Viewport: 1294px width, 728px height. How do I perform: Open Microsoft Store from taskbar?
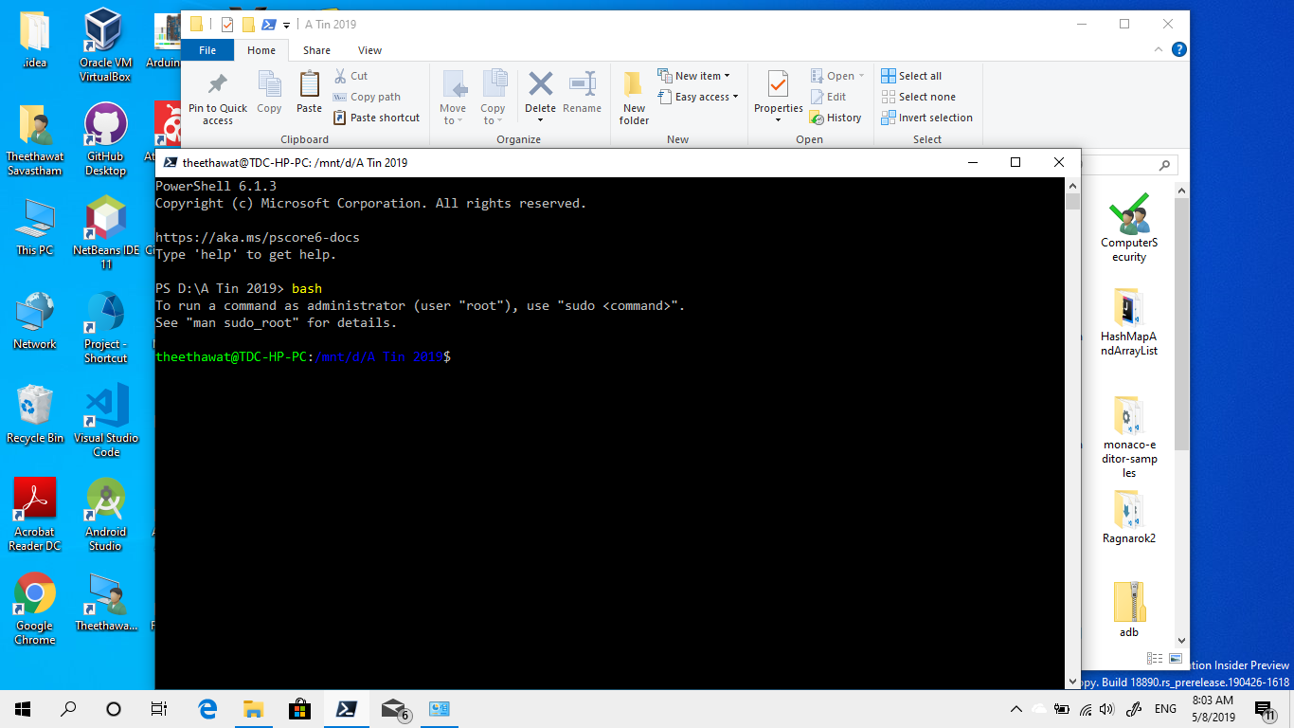pyautogui.click(x=299, y=709)
